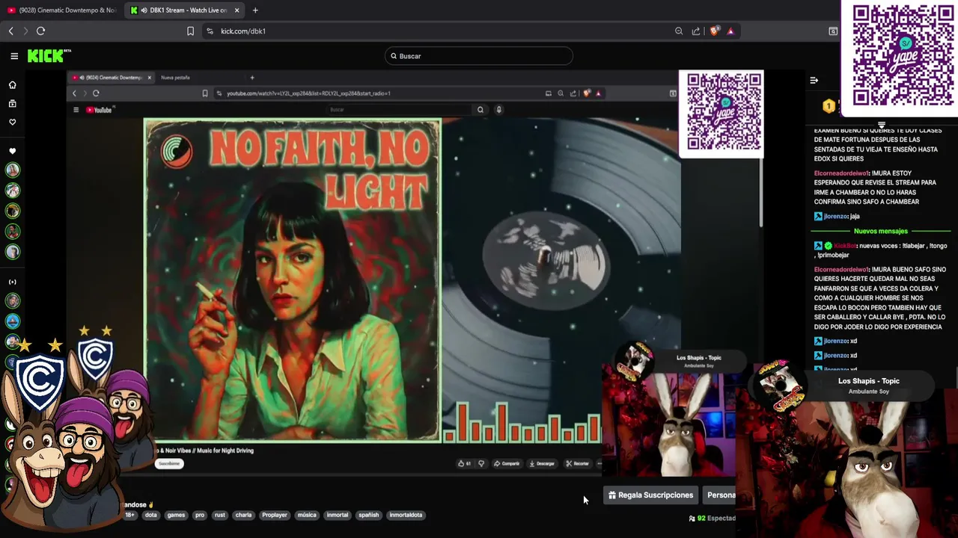958x538 pixels.
Task: Open the Following heart icon in sidebar
Action: click(12, 122)
